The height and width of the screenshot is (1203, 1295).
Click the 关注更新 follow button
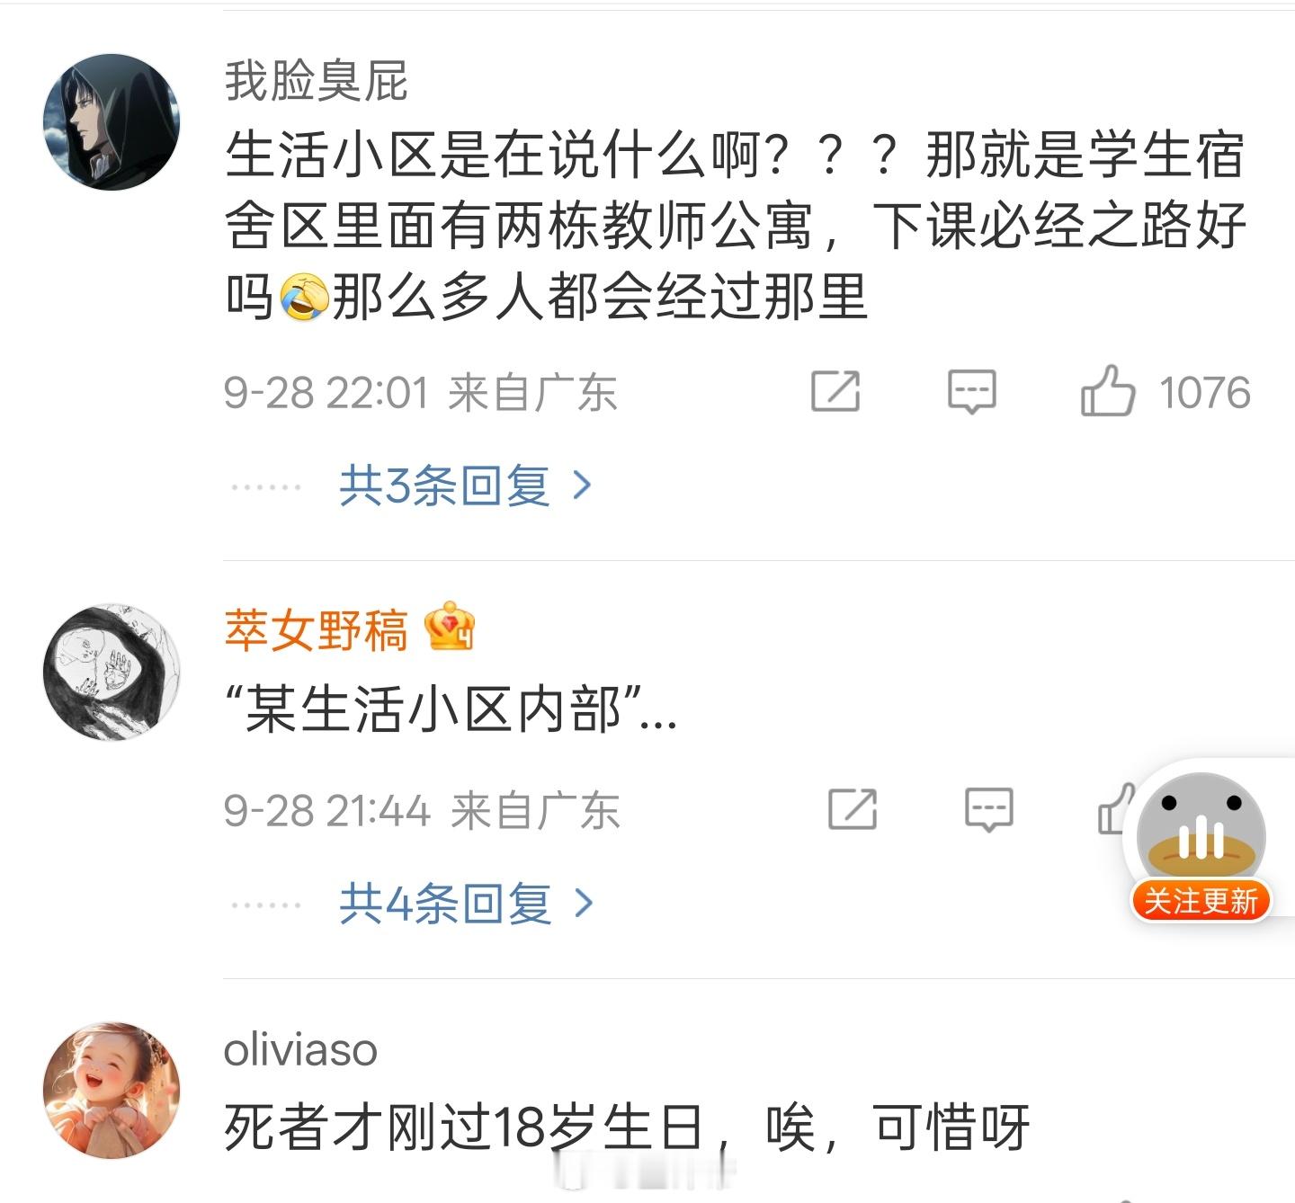click(1201, 901)
